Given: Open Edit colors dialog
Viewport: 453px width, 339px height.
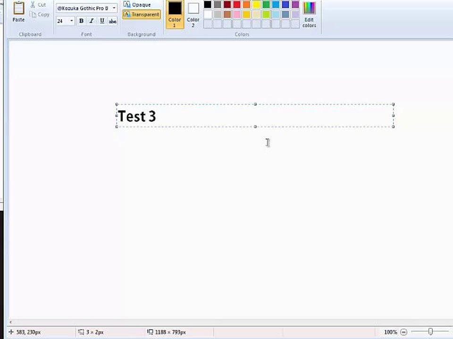Looking at the screenshot, I should pyautogui.click(x=309, y=15).
